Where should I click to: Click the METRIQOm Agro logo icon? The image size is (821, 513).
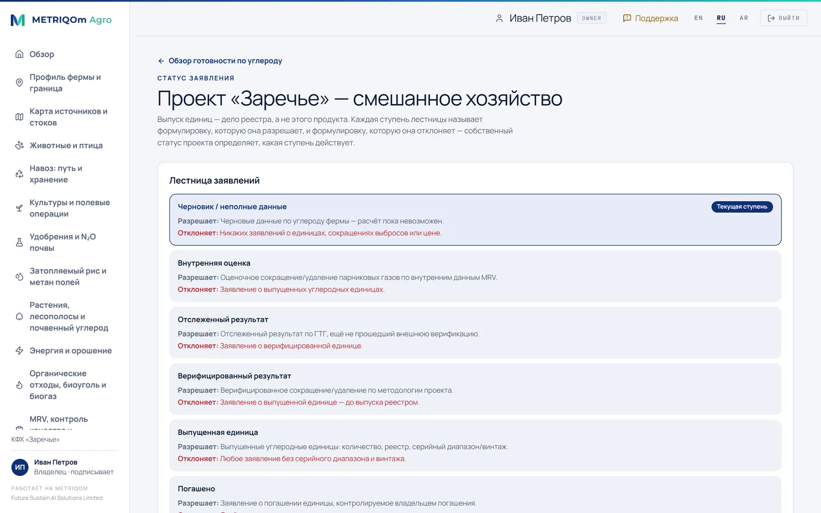tap(18, 20)
